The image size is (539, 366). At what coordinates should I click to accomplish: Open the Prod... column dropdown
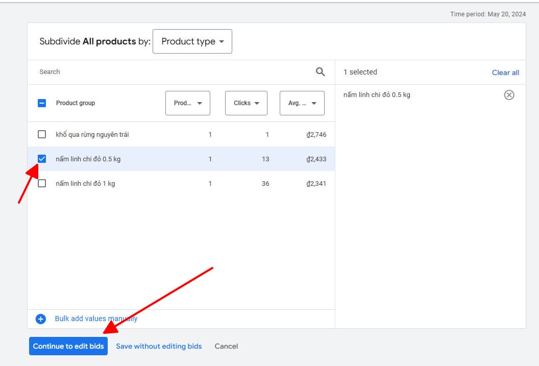[187, 103]
